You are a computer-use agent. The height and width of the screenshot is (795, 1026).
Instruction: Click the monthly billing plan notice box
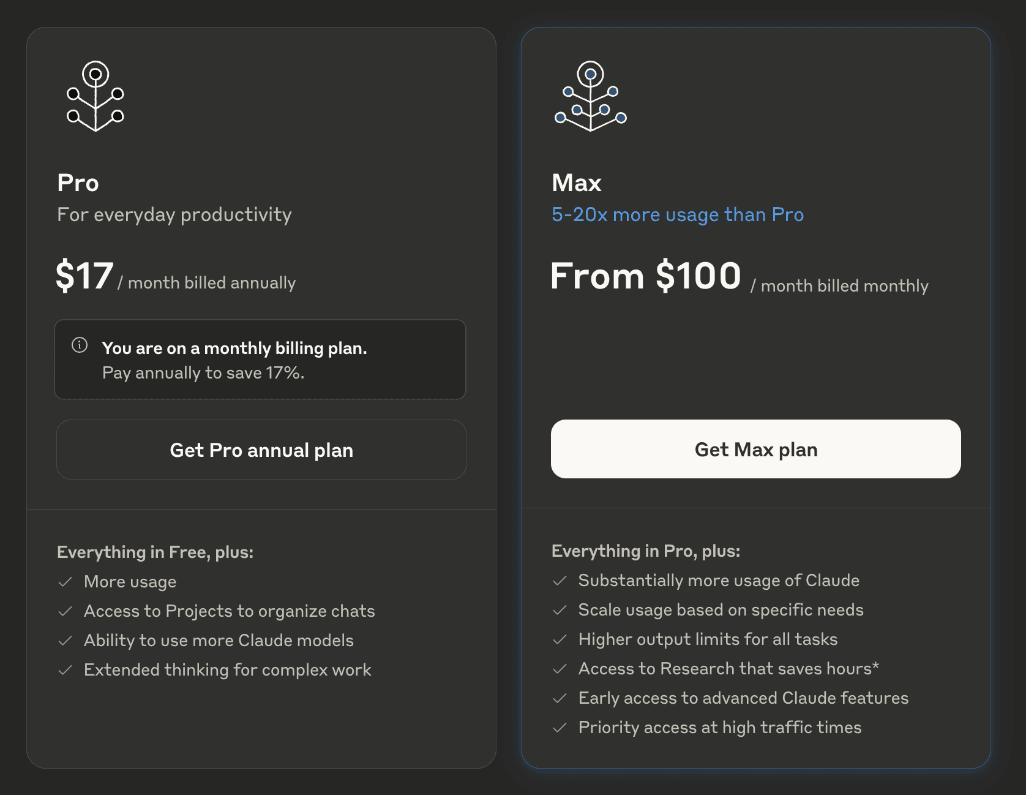(x=260, y=360)
